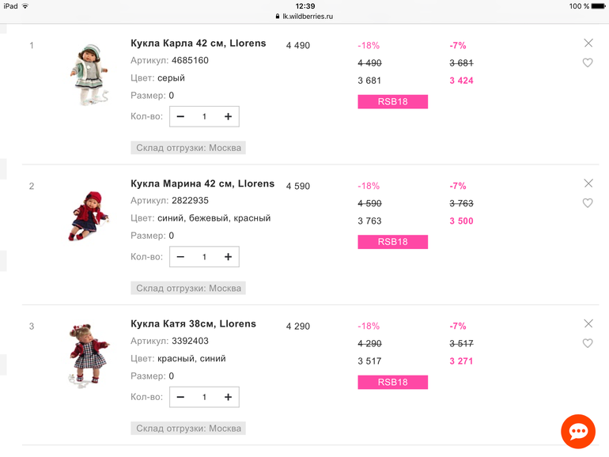The height and width of the screenshot is (457, 609).
Task: Delete Кукла Катя with the X icon
Action: (588, 323)
